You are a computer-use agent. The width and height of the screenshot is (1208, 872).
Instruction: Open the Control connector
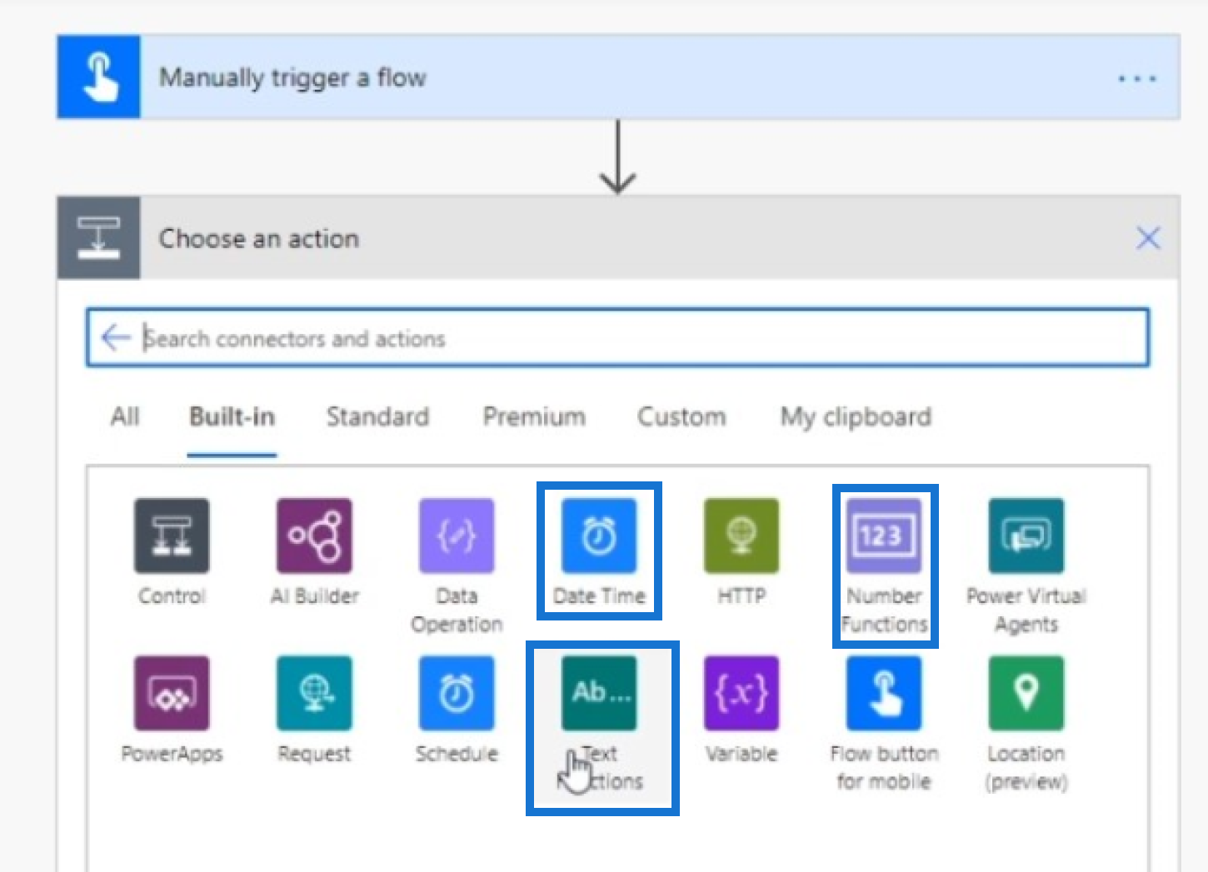tap(172, 536)
